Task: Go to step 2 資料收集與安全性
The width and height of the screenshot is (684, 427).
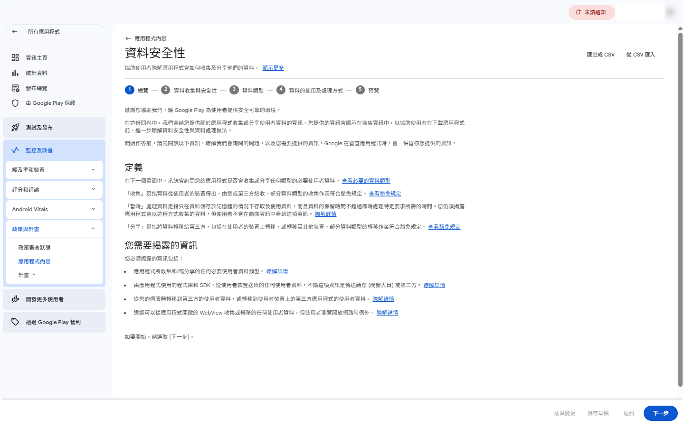Action: point(189,90)
